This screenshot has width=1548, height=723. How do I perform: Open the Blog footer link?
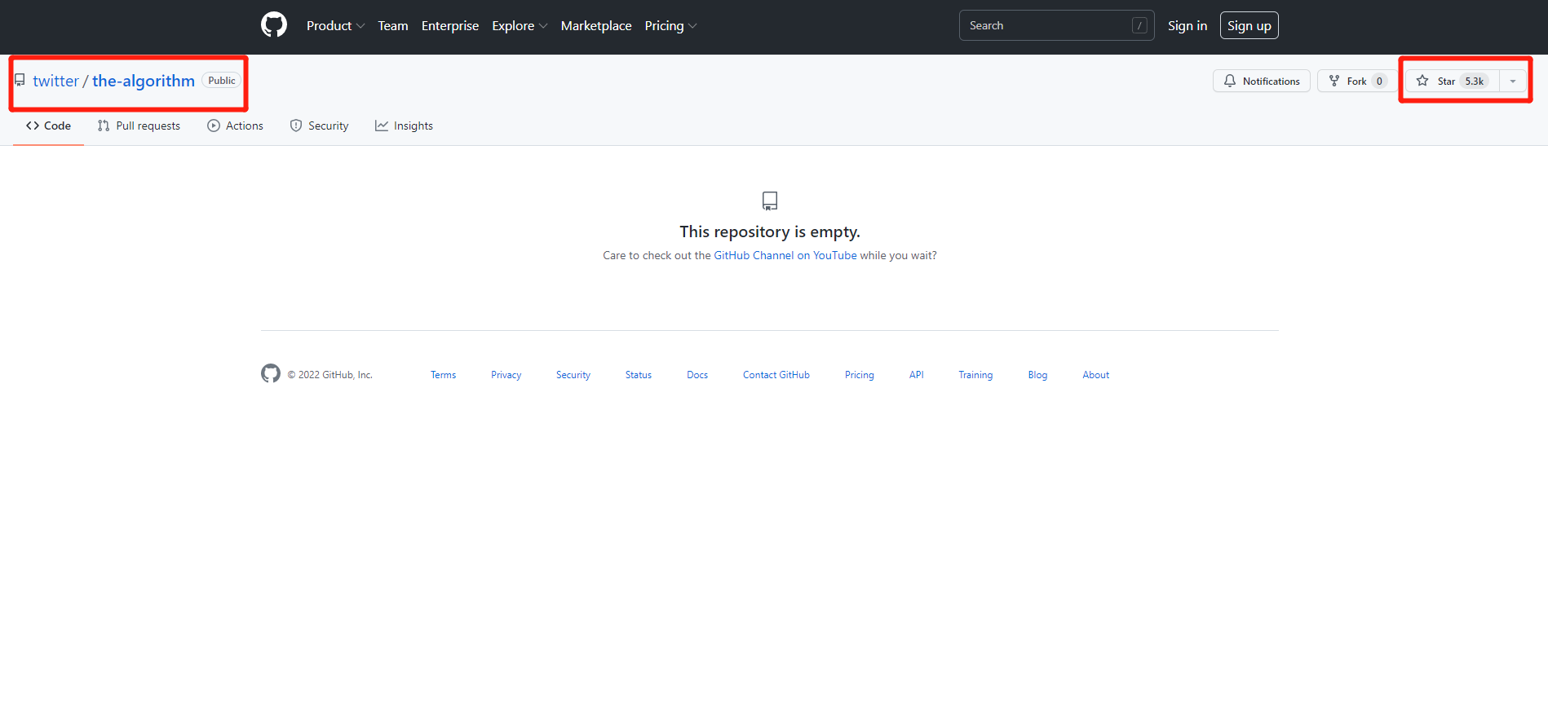(1037, 375)
